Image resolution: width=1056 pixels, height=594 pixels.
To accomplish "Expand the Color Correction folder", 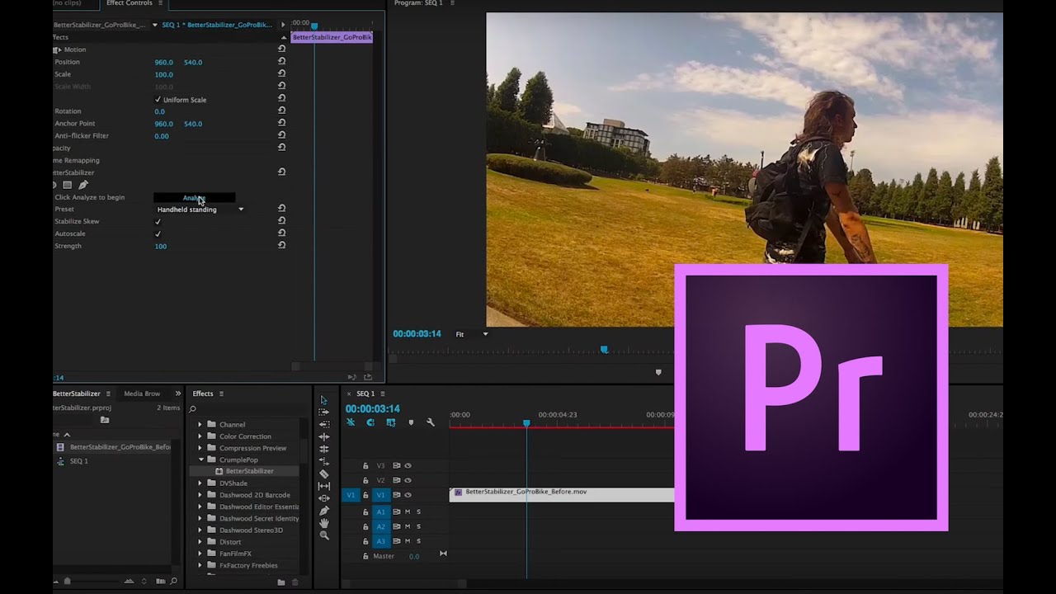I will pyautogui.click(x=200, y=436).
